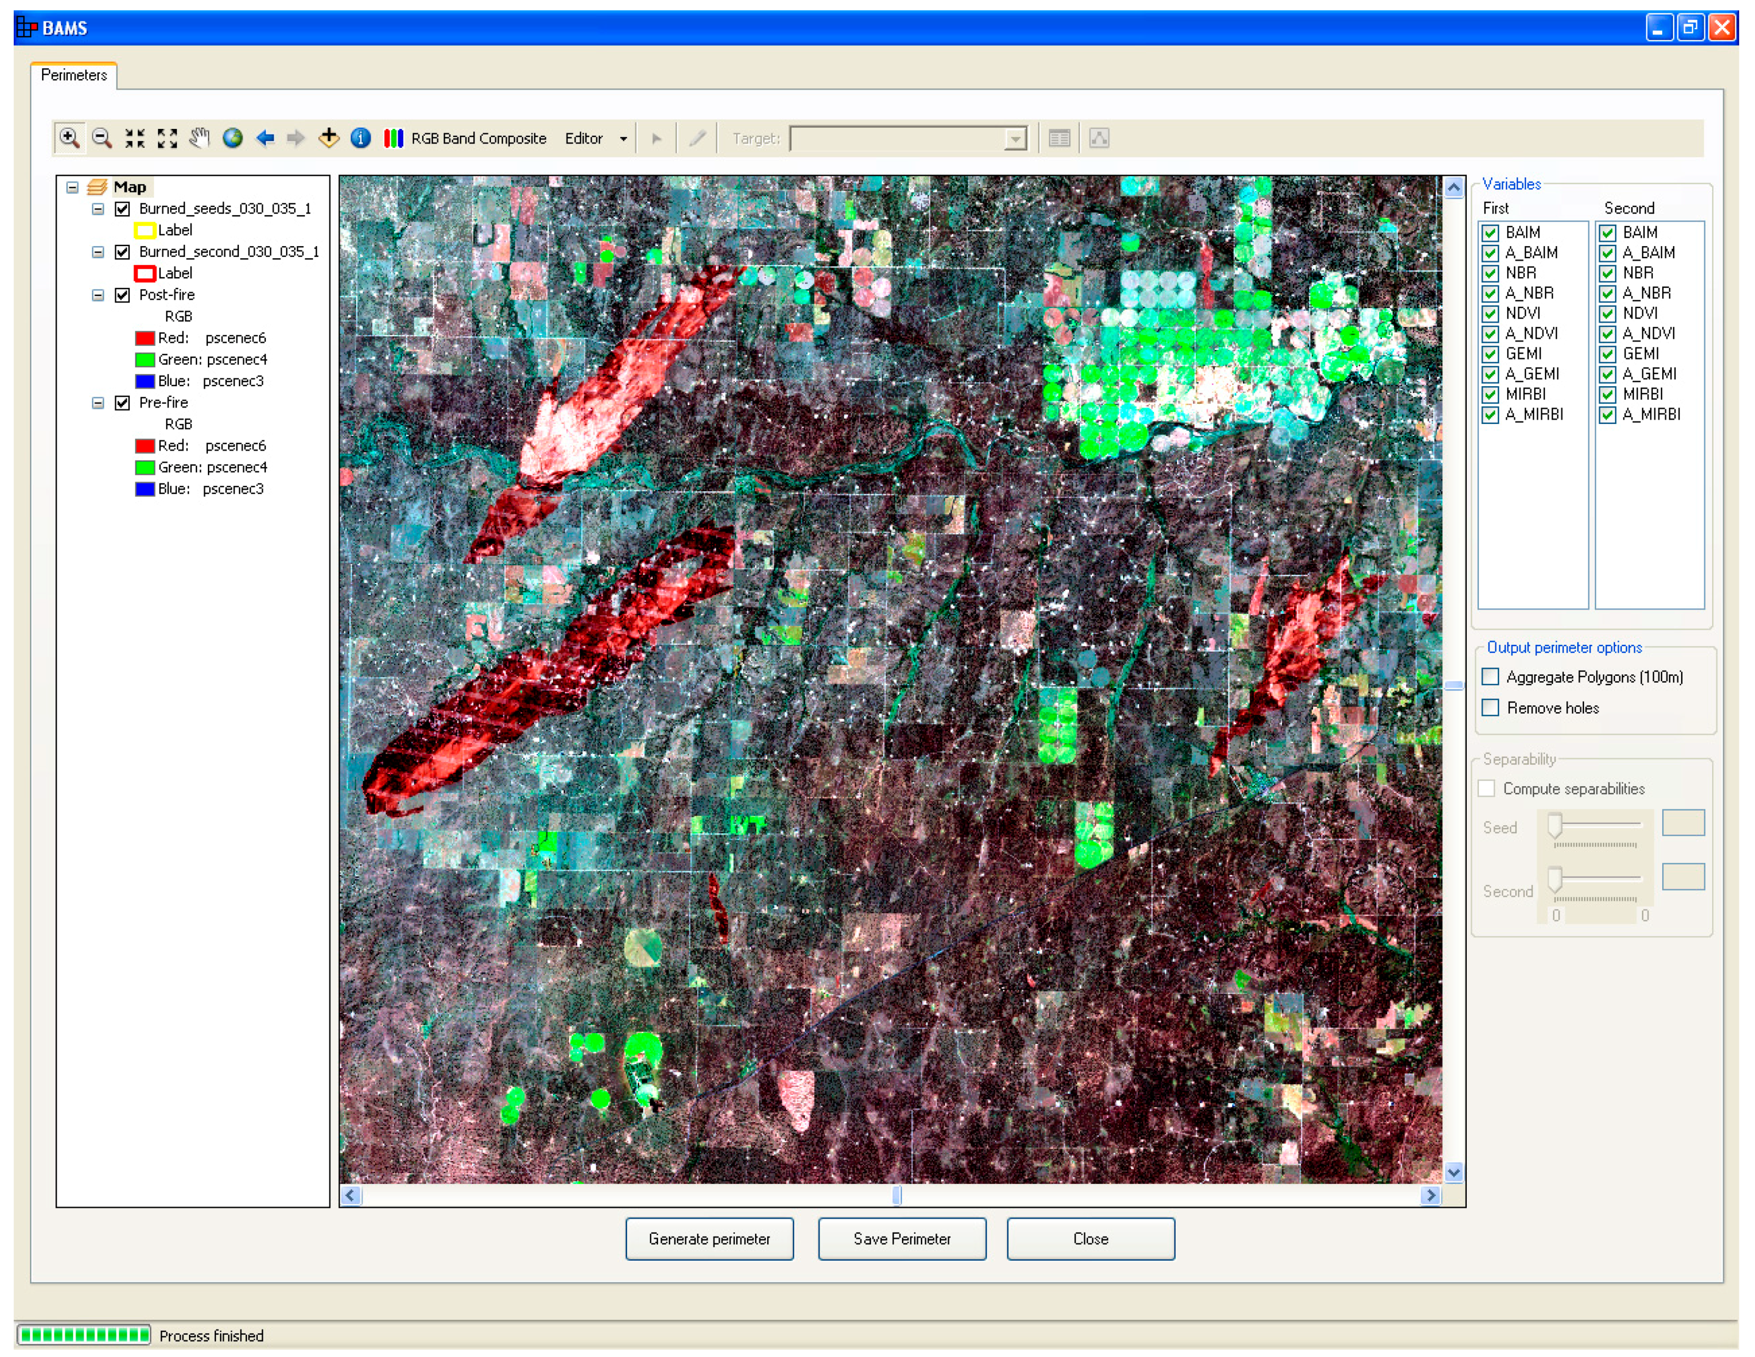Click the yellow Label symbol swatch

click(x=145, y=230)
